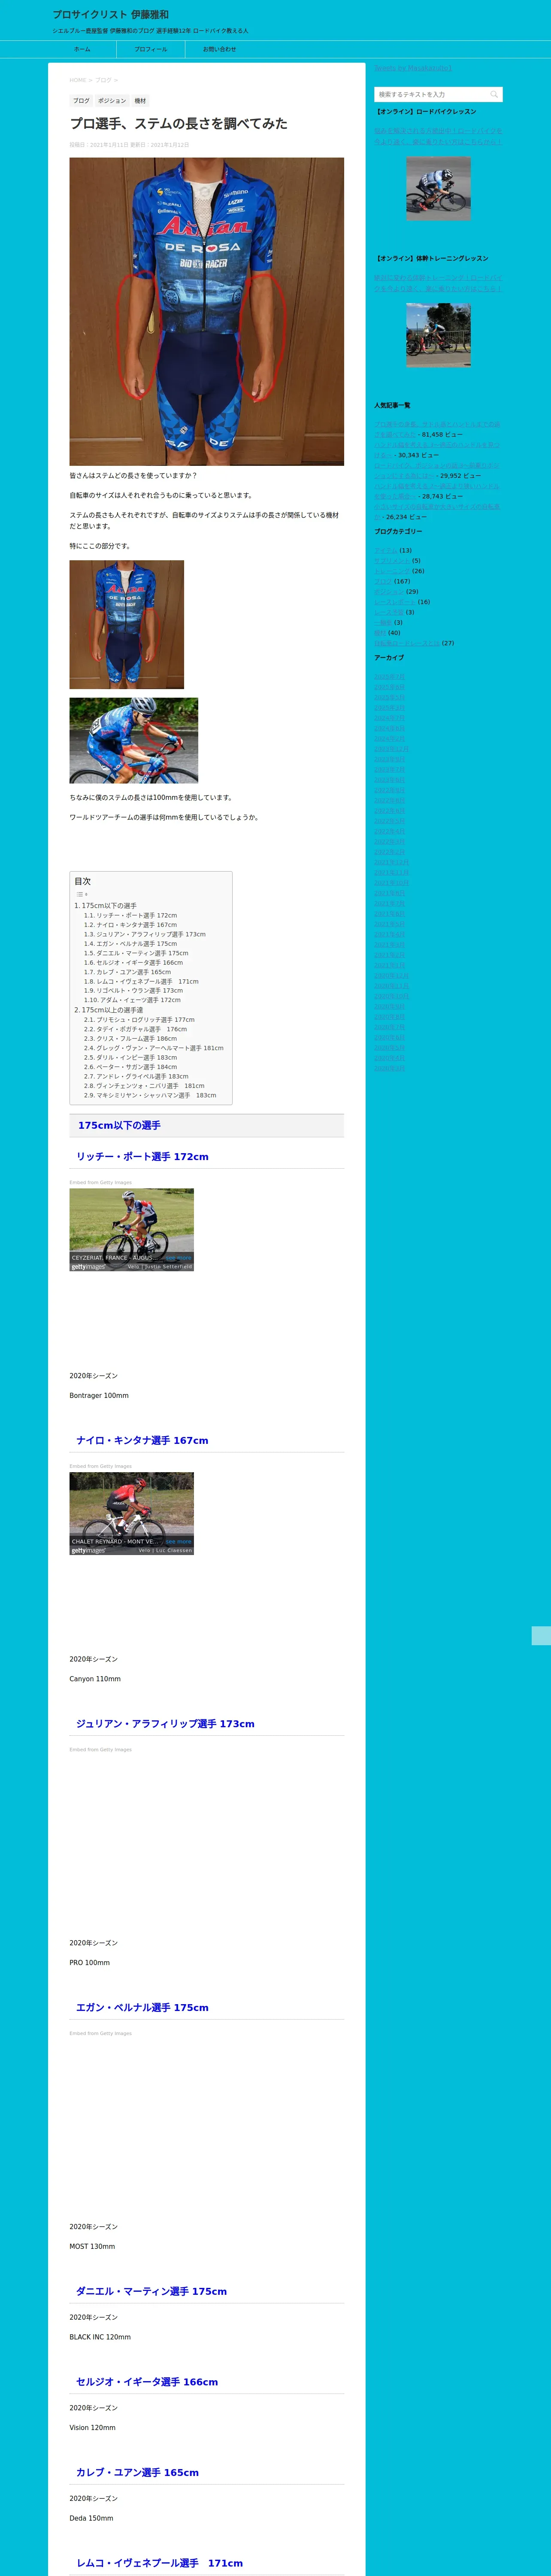Open the Tweets by MasakazuIto1 link
Viewport: 551px width, 2576px height.
413,68
